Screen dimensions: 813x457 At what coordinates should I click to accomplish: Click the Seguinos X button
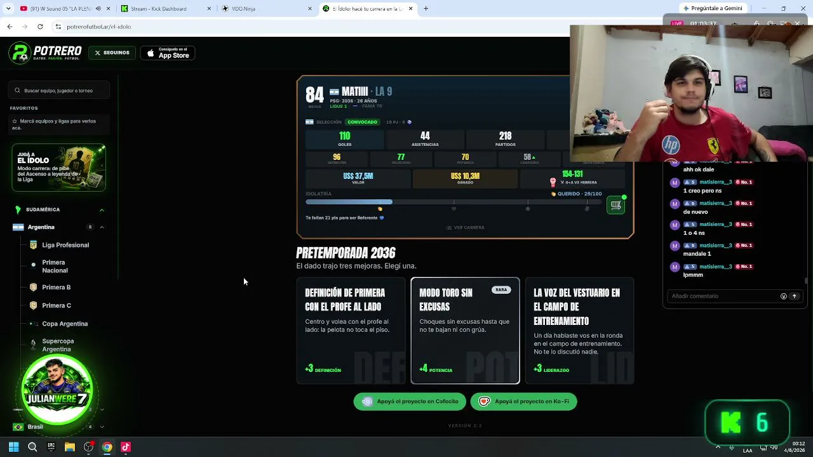coord(112,53)
